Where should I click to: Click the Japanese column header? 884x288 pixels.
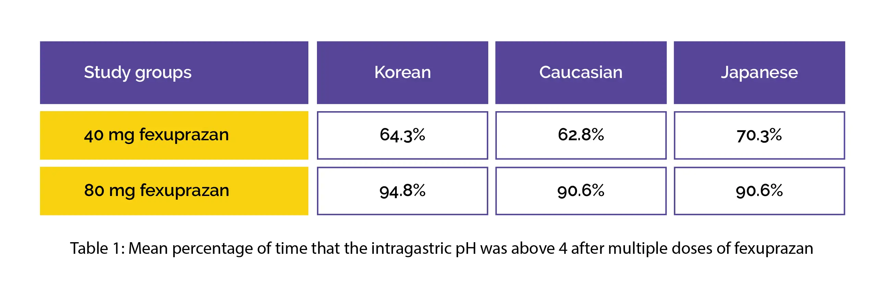(759, 73)
